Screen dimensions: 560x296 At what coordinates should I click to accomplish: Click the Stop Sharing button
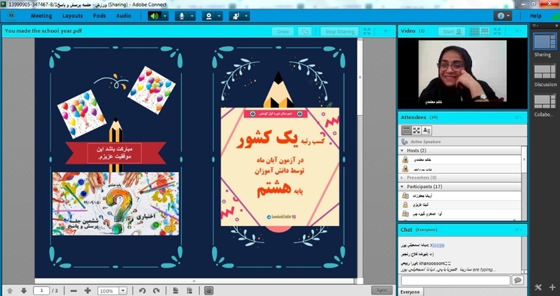tap(339, 31)
